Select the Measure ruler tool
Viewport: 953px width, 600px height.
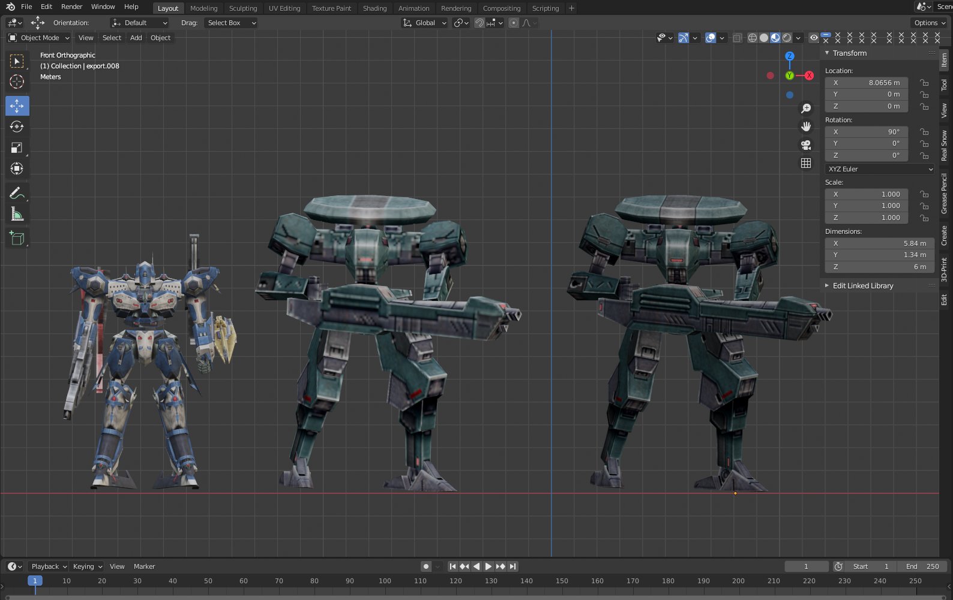point(17,214)
